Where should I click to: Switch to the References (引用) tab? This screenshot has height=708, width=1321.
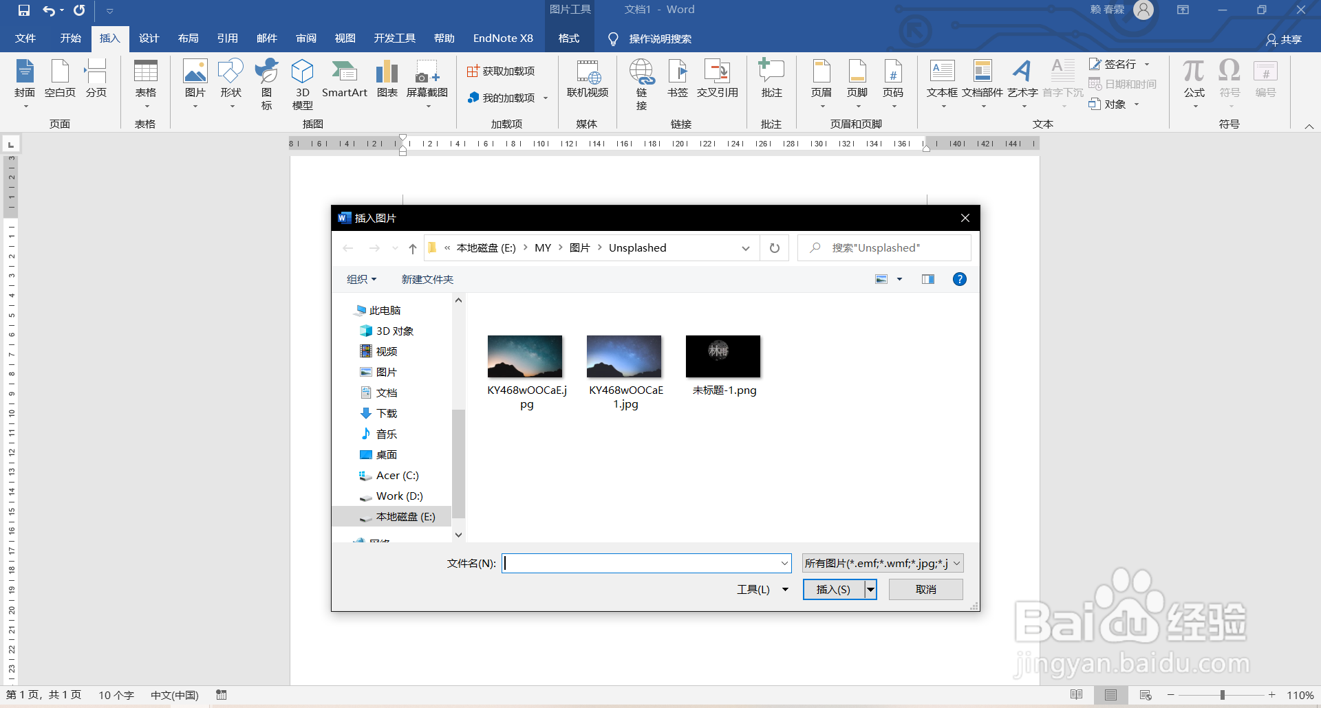tap(227, 38)
